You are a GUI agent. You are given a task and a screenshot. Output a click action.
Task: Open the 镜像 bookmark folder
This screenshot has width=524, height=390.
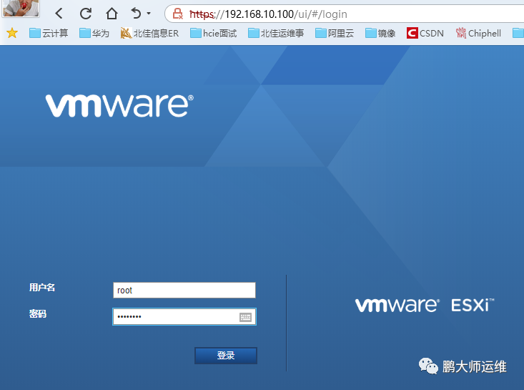[380, 33]
